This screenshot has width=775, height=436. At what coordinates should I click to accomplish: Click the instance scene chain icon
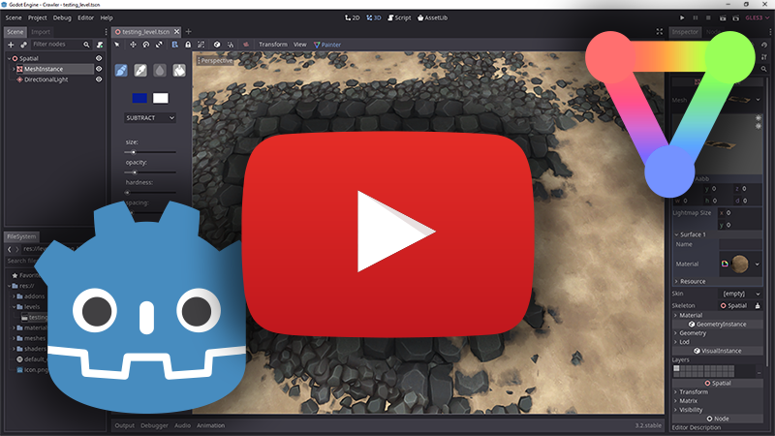(x=23, y=45)
